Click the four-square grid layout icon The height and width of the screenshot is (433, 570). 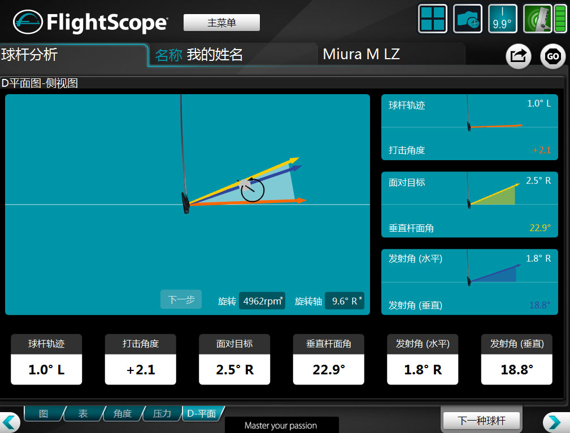433,19
